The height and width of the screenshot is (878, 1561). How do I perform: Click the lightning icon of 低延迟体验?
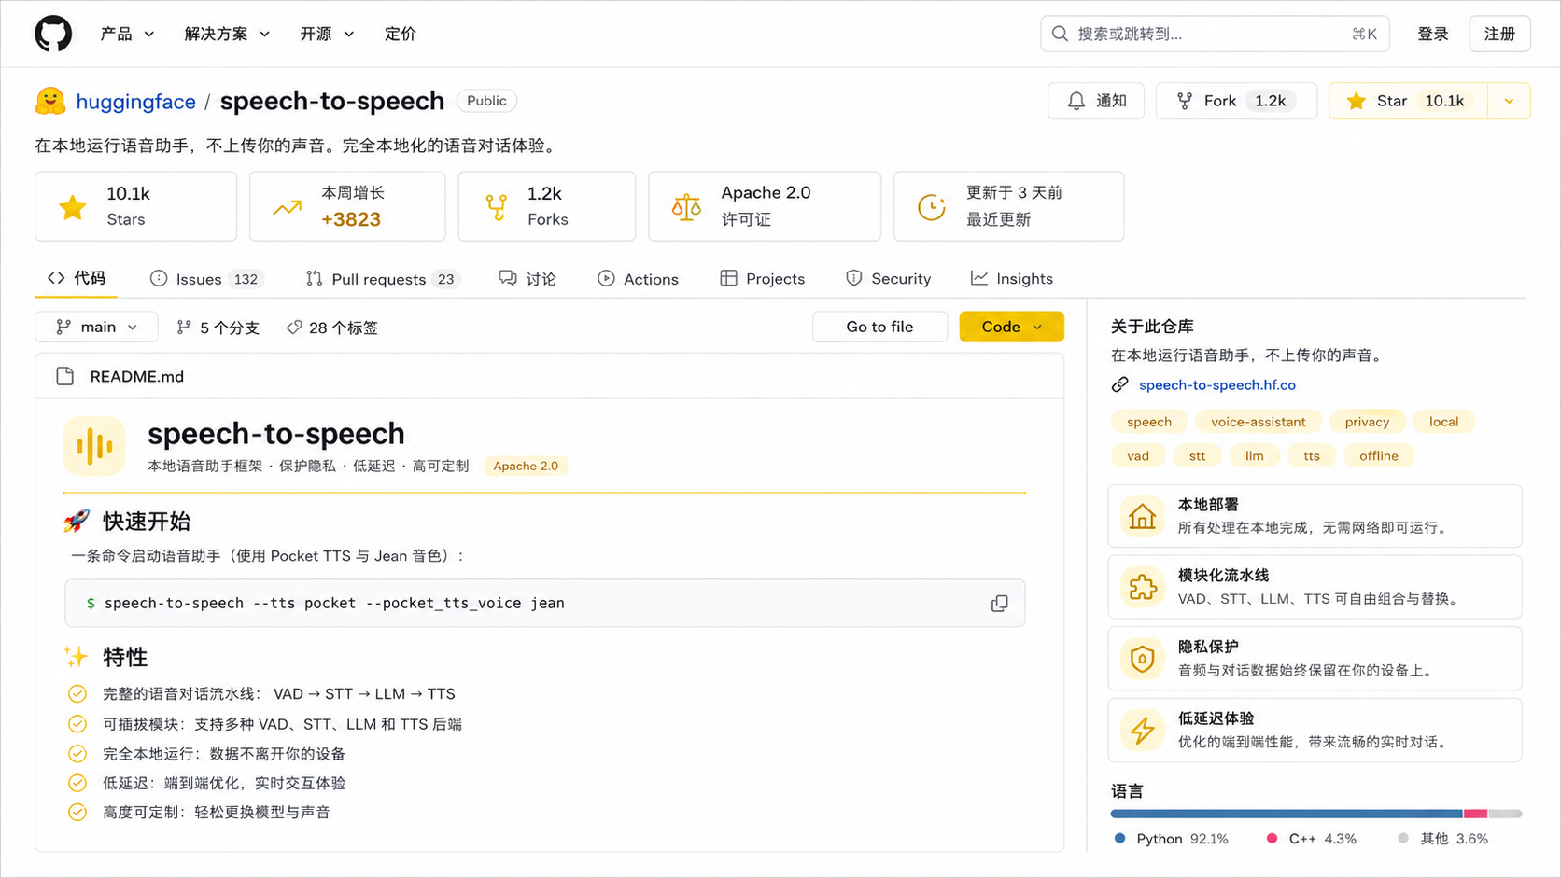(x=1142, y=730)
